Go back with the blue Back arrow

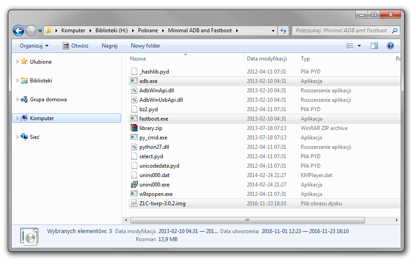(18, 31)
